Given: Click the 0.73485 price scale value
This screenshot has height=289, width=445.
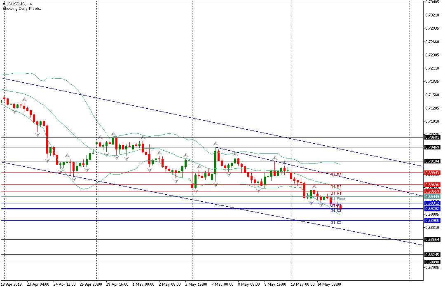Looking at the screenshot, I should click(x=433, y=2).
